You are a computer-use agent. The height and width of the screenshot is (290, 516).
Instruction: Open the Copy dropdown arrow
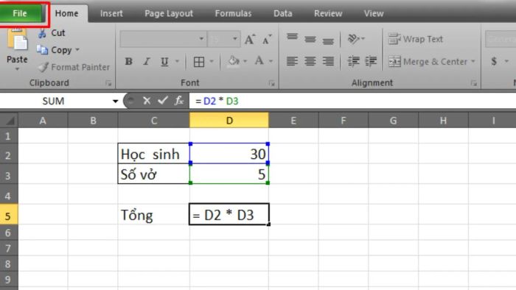77,50
